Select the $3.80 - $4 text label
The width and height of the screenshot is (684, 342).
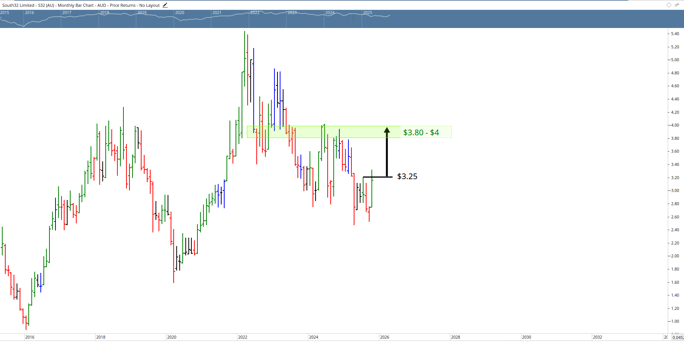pos(421,133)
